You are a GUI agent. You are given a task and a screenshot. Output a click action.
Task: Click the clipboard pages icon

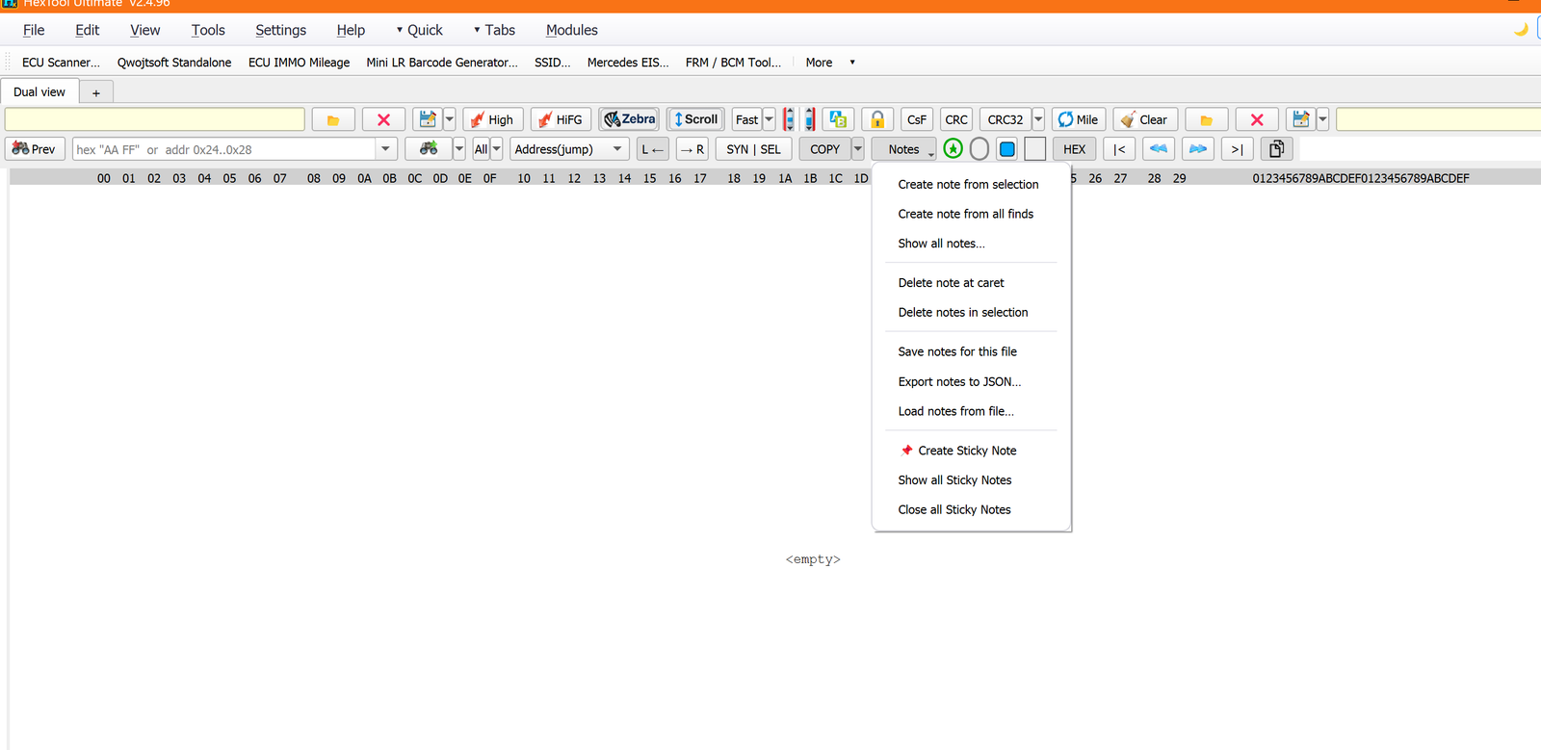[1277, 149]
